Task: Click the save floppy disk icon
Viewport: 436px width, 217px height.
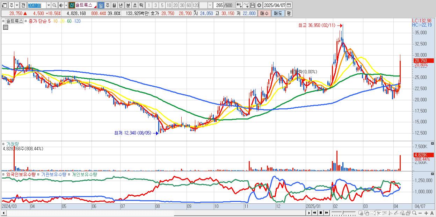Action: (x=252, y=5)
